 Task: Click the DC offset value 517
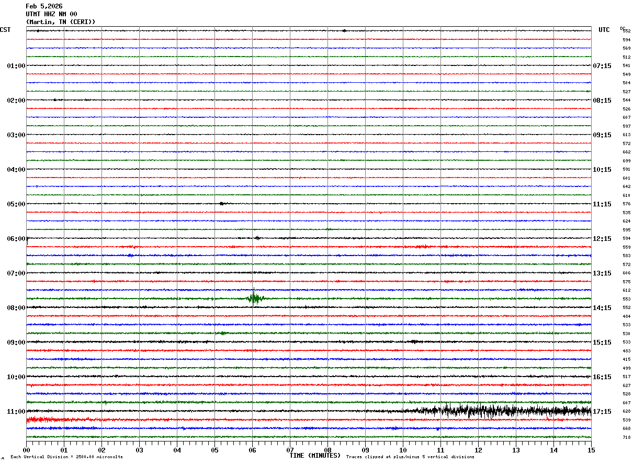626,377
